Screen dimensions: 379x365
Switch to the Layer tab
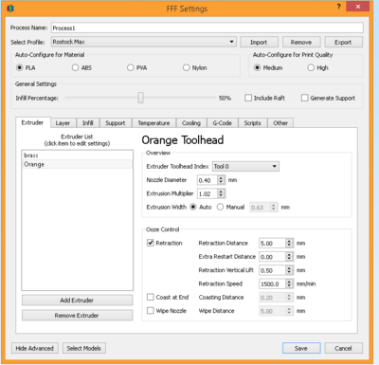tap(63, 123)
